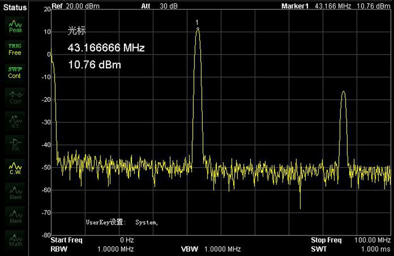394x256 pixels.
Task: Toggle the TRIG Free trigger indicator
Action: 15,49
